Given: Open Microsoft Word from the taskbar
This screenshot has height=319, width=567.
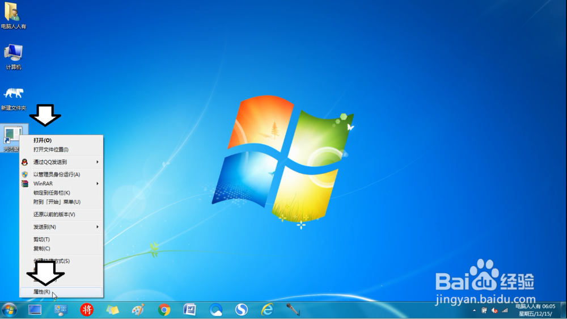Looking at the screenshot, I should (190, 310).
